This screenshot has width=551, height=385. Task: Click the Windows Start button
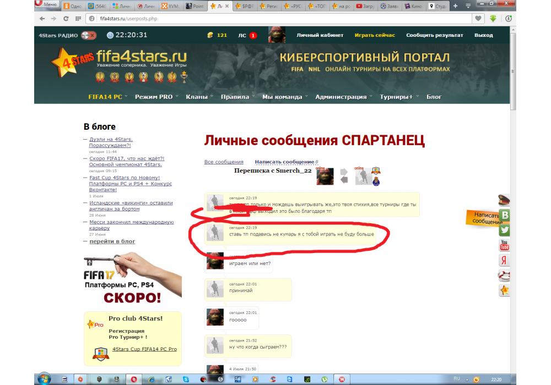(x=44, y=379)
